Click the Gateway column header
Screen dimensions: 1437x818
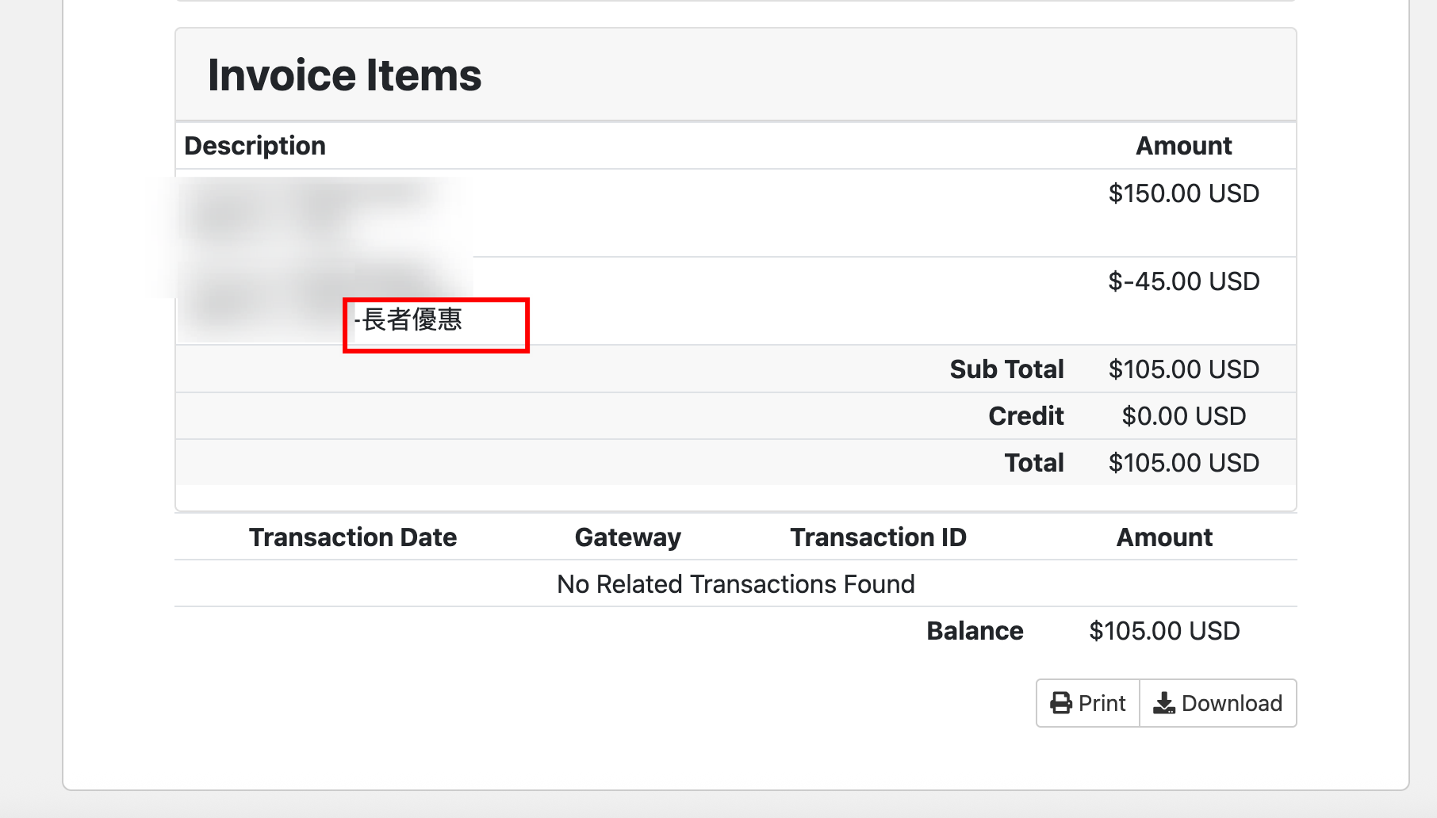click(627, 537)
